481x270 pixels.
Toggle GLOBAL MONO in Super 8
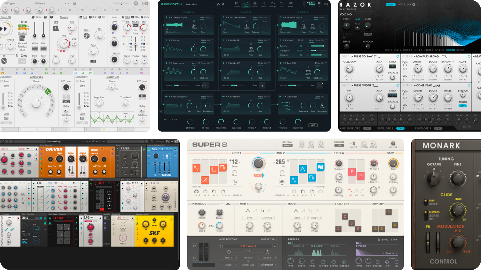coord(287,146)
